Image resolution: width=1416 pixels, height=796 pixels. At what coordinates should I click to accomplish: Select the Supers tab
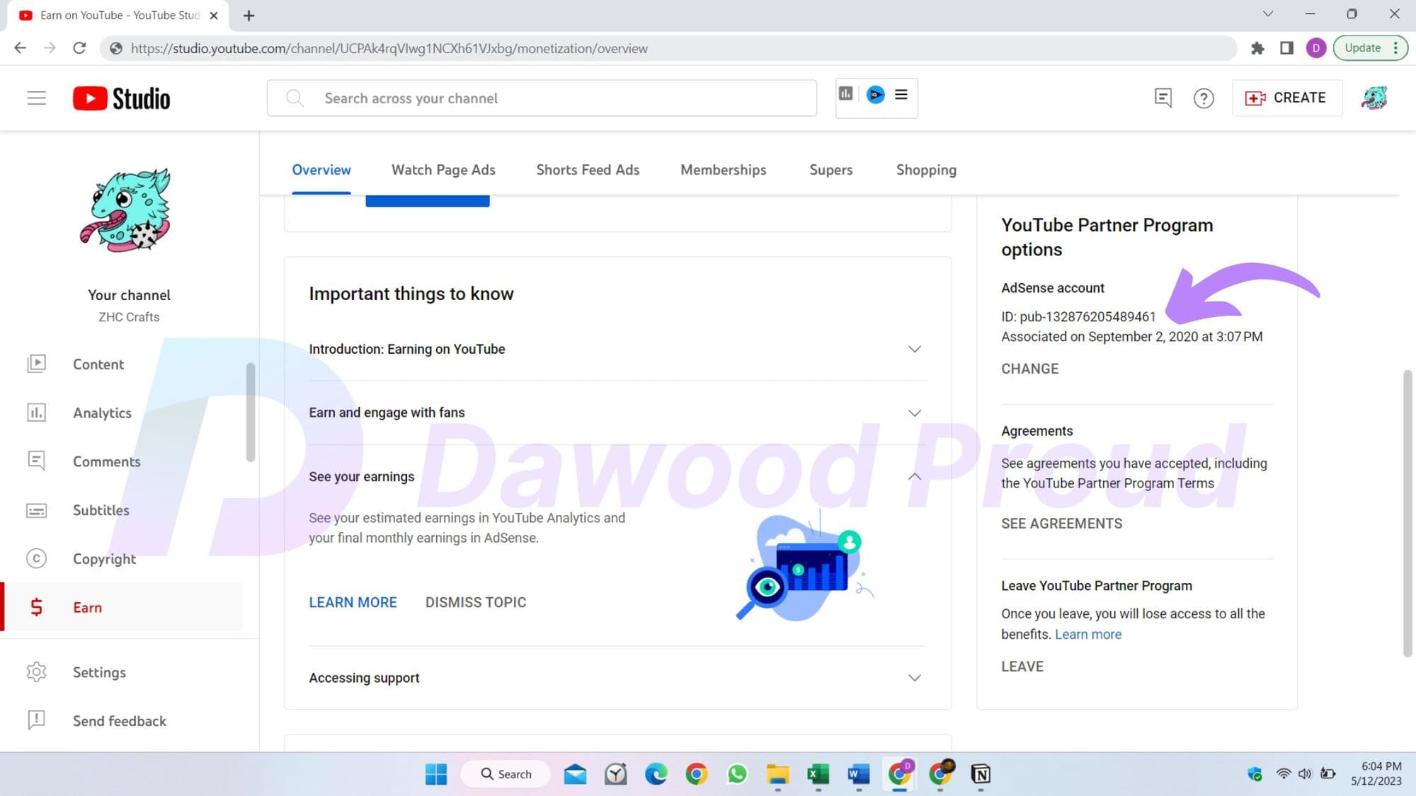(830, 170)
